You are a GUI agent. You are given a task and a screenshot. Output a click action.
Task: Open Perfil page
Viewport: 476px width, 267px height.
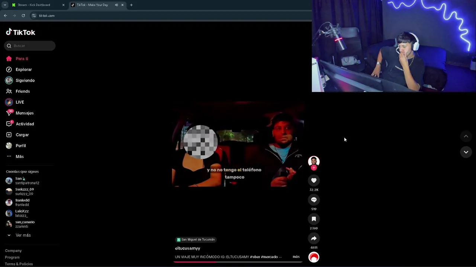[16, 146]
